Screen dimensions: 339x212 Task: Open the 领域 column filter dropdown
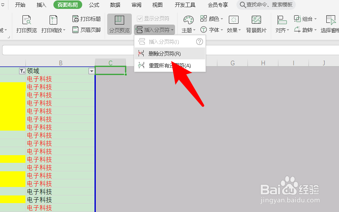pos(92,71)
